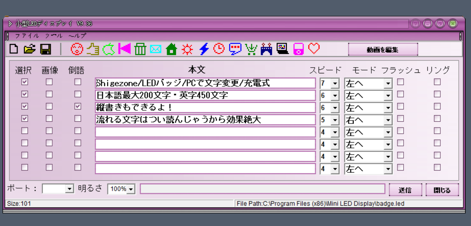Click the 本文 column header
Screen dimensions: 471x226
(197, 70)
